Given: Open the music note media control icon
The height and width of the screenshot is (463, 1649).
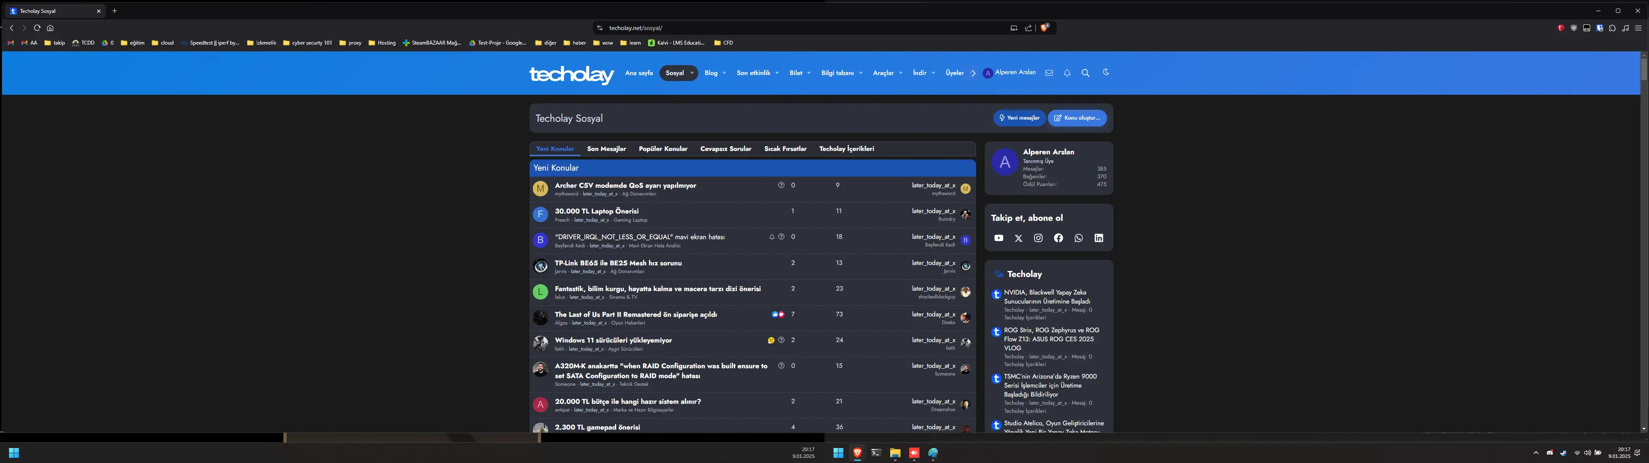Looking at the screenshot, I should point(1626,28).
